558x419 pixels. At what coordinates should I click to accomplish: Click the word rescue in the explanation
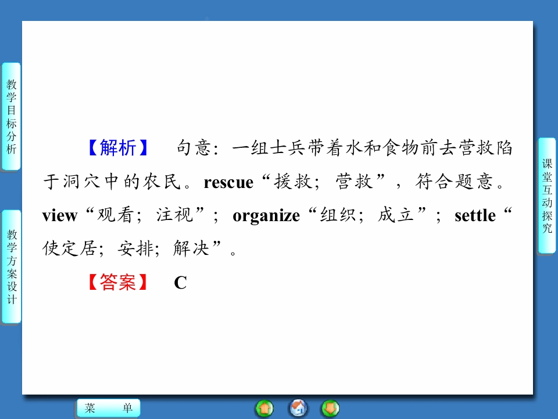228,182
